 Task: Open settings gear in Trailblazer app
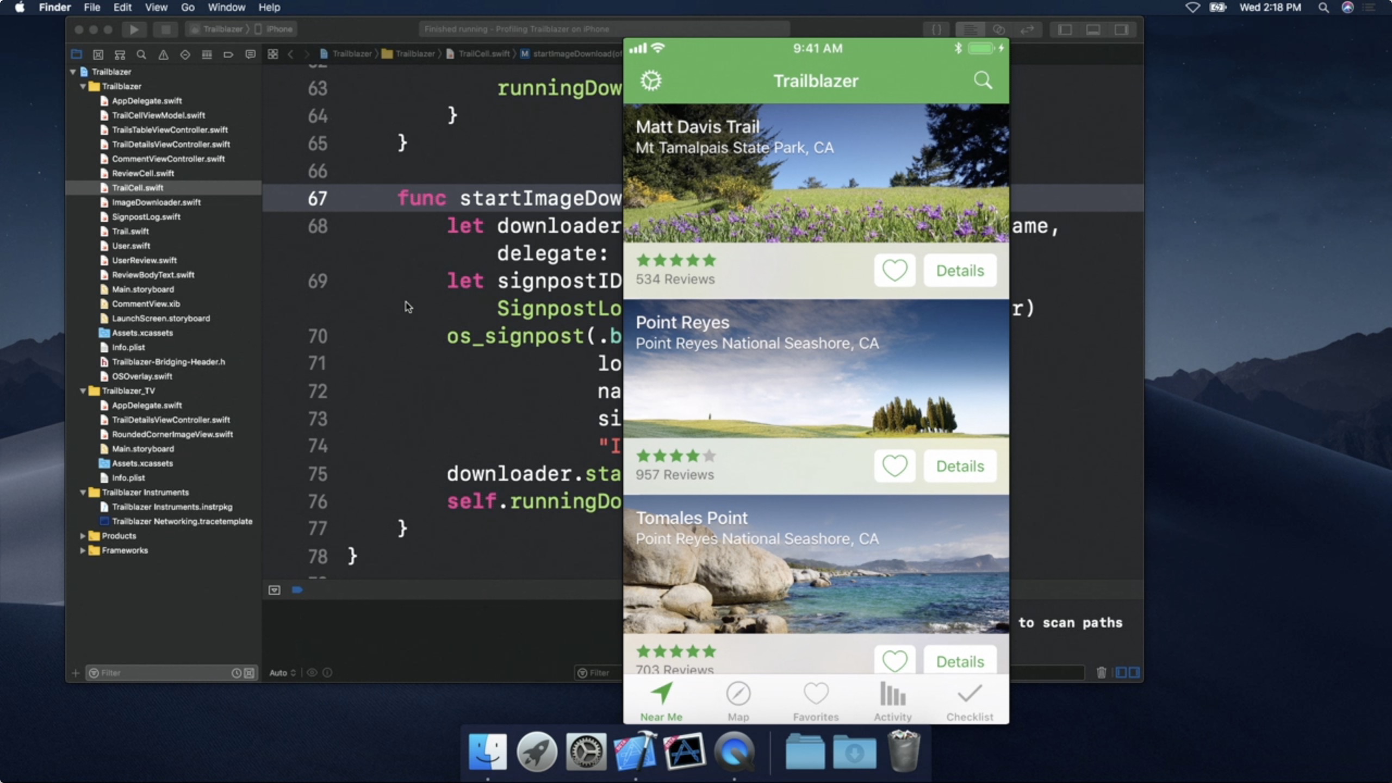coord(651,80)
